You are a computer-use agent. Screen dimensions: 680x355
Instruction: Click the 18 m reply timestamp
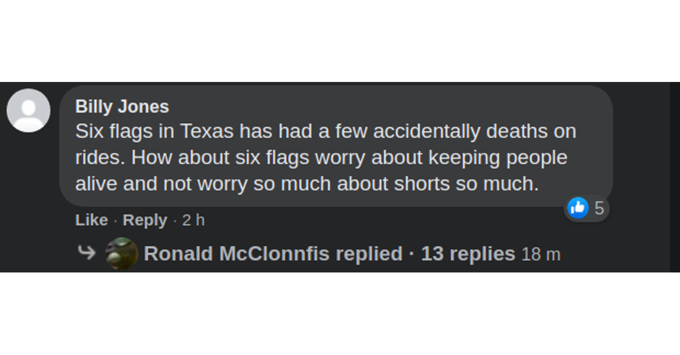pyautogui.click(x=541, y=254)
